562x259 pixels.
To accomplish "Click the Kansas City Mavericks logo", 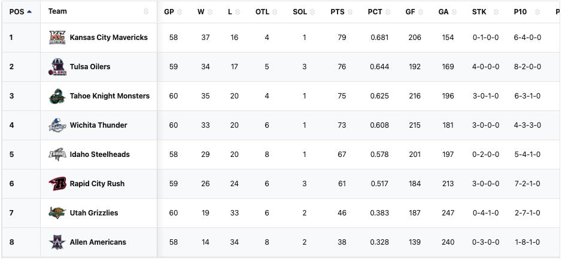I will (x=57, y=38).
